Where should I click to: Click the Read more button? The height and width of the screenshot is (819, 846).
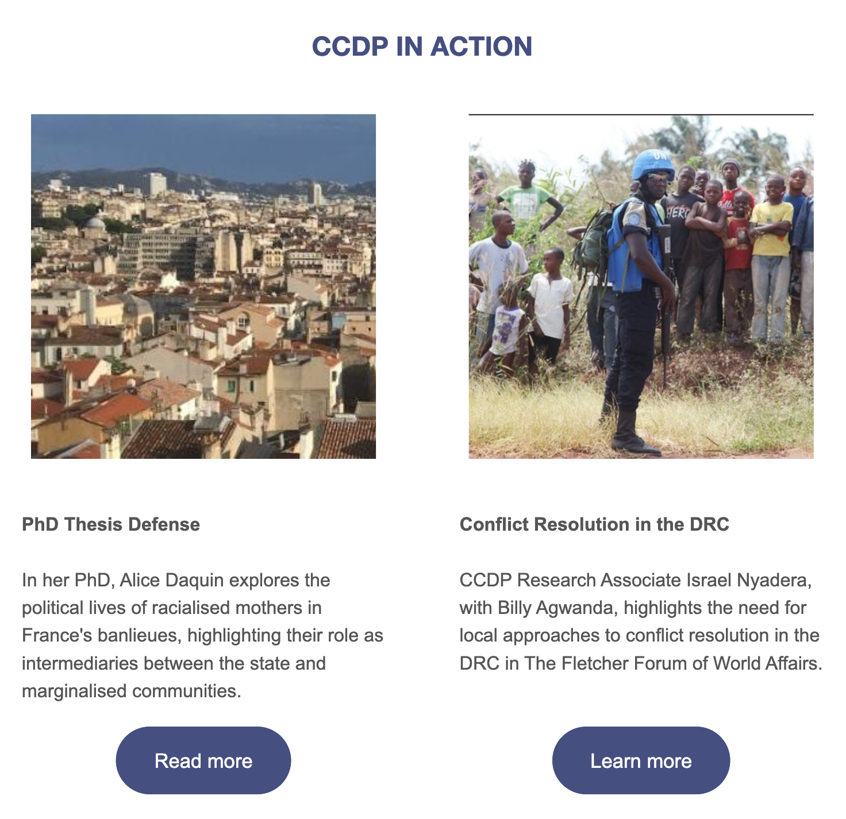pos(203,760)
